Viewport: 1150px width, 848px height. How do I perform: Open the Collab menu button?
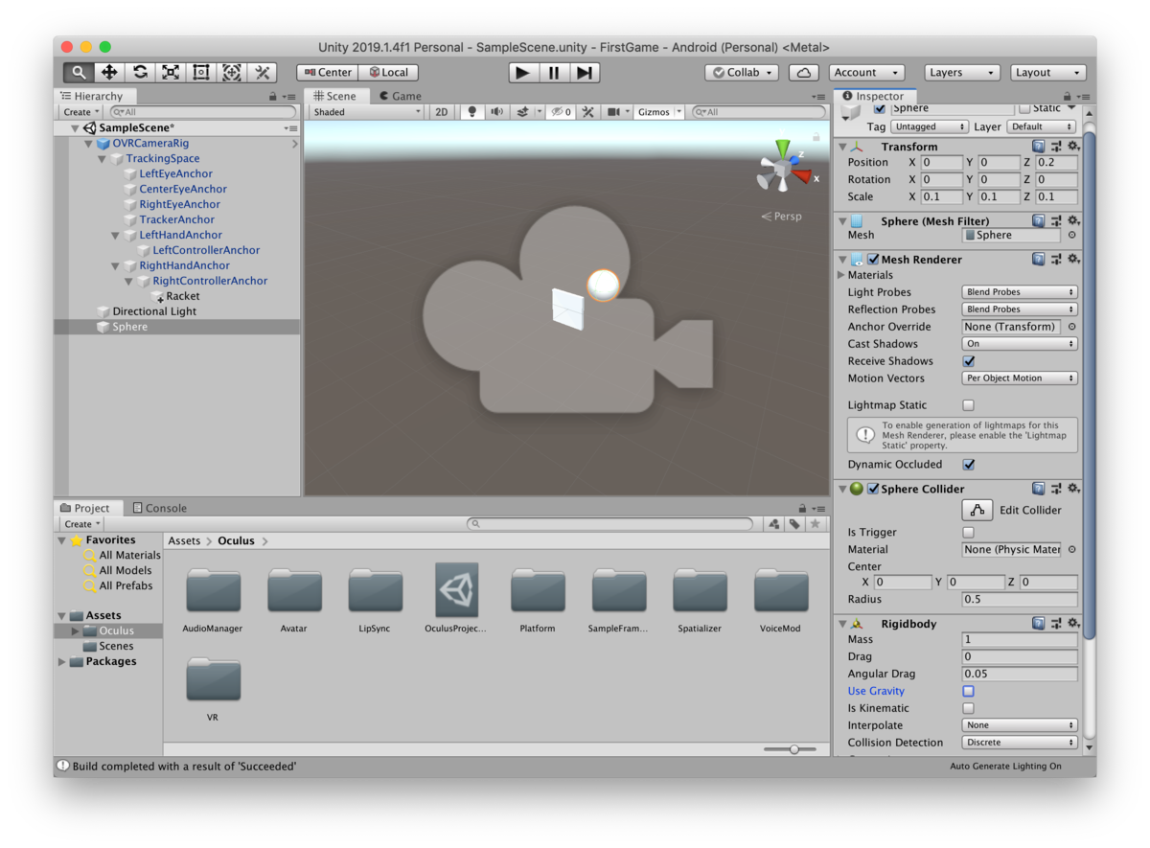(x=742, y=73)
